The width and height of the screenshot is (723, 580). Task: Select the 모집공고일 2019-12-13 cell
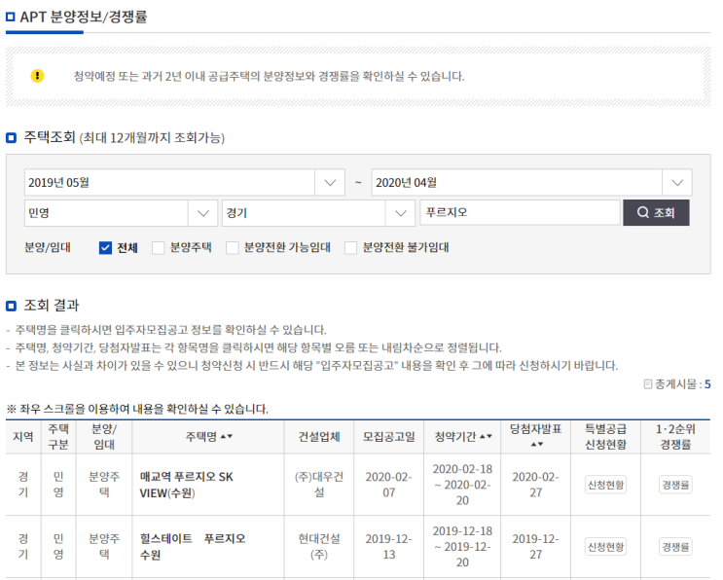[388, 546]
